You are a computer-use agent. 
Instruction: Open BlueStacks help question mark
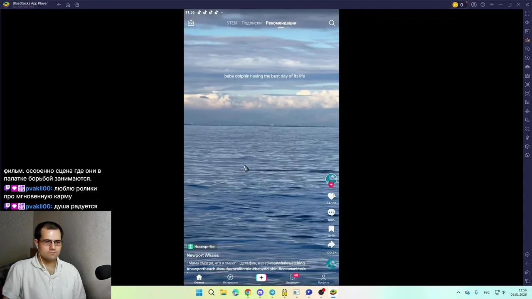point(483,5)
